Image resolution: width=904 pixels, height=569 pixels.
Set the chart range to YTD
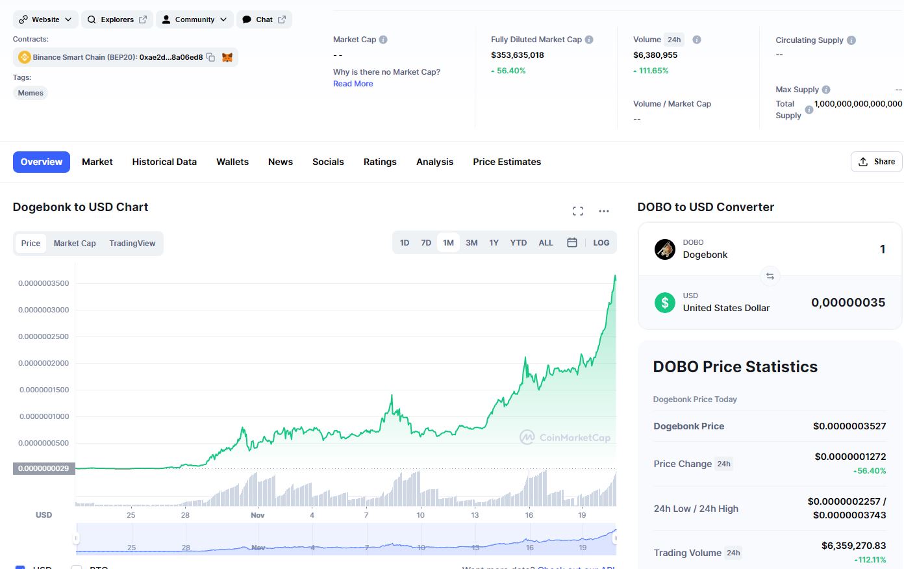click(x=518, y=243)
